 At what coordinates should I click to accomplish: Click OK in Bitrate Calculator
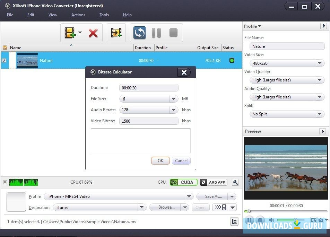tap(160, 161)
